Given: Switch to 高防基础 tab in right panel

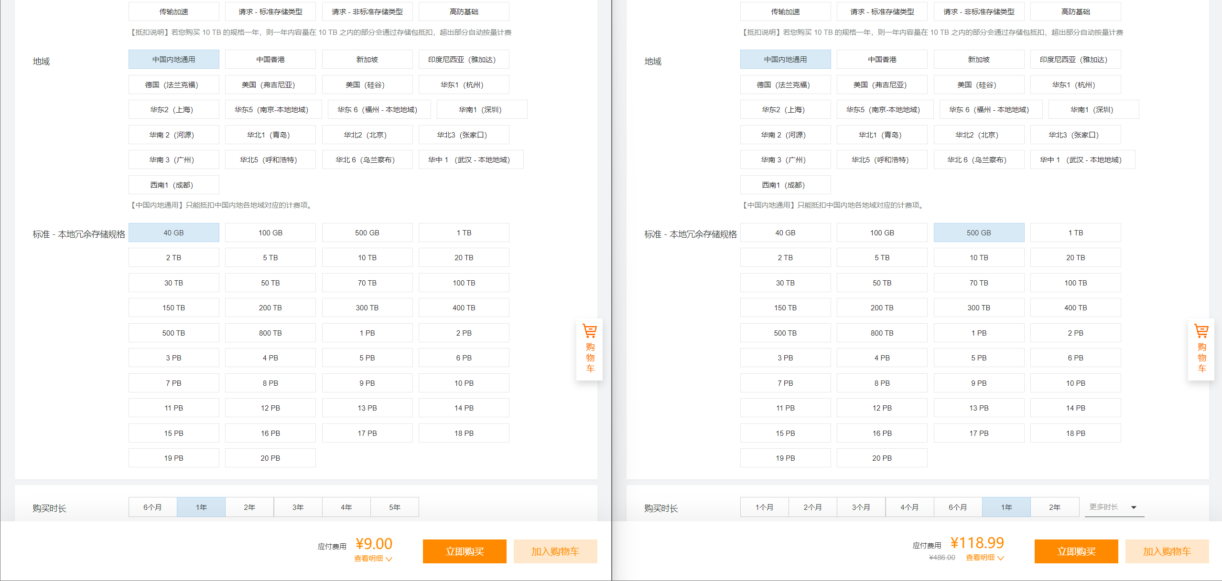Looking at the screenshot, I should [1075, 12].
